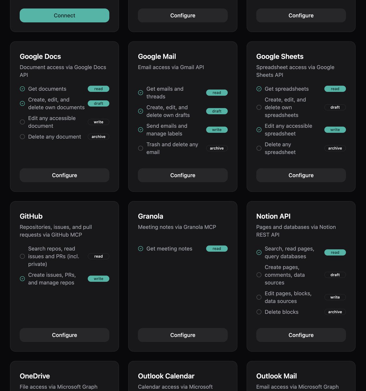This screenshot has height=391, width=366.
Task: Click archive badge beside Delete blocks
Action: (335, 312)
